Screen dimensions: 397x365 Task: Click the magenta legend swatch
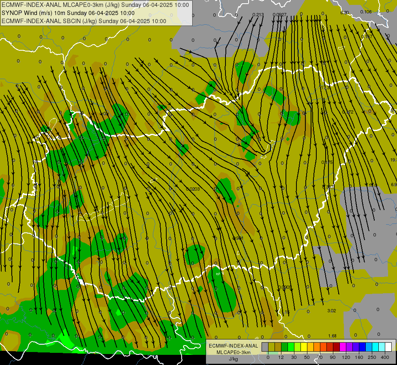point(343,347)
